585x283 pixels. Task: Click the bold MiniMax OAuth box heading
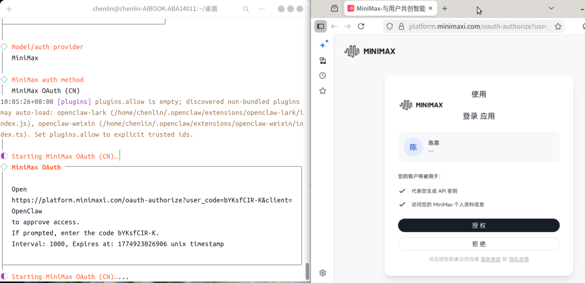(36, 167)
